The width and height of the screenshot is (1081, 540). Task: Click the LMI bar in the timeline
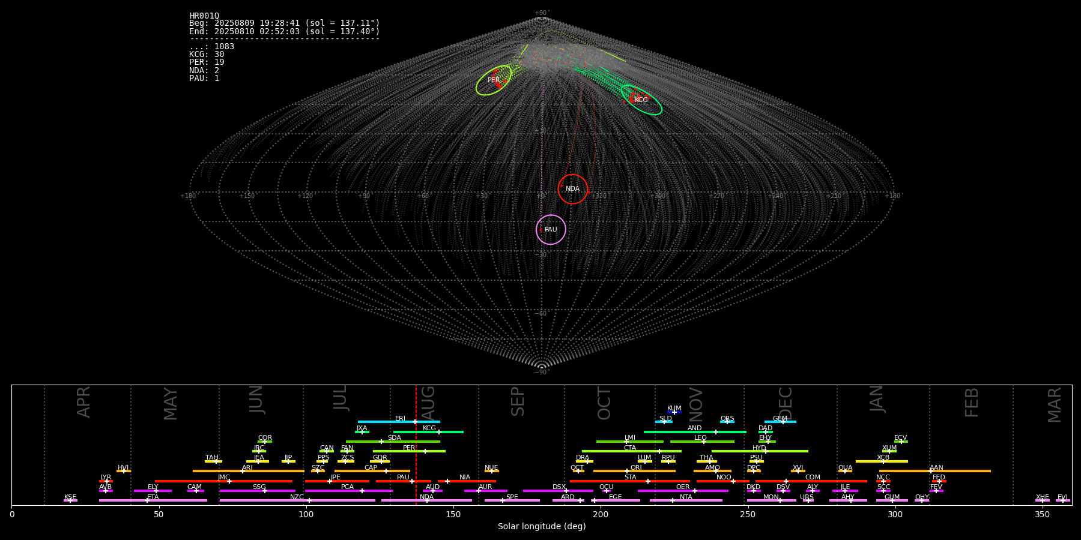(630, 442)
